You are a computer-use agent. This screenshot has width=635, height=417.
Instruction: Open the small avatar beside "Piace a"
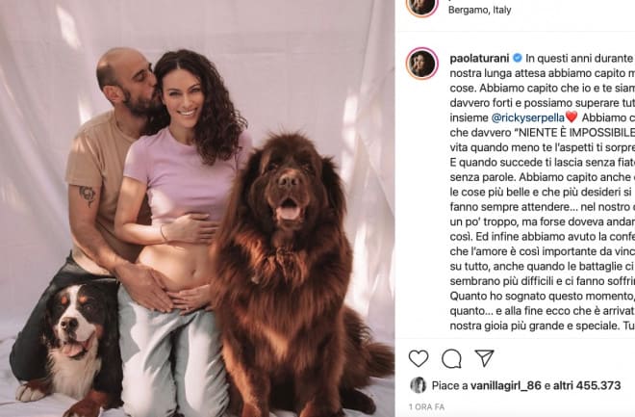coord(418,385)
